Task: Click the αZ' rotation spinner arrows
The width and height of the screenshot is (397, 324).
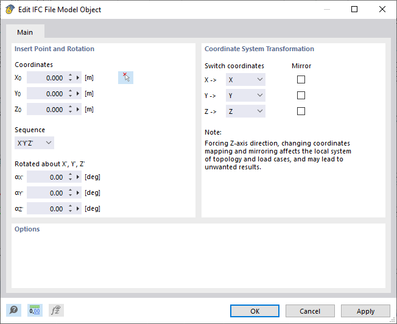Action: point(70,209)
